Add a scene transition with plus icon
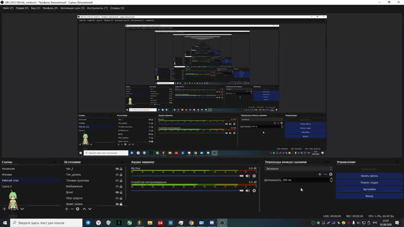The width and height of the screenshot is (404, 227). (320, 174)
